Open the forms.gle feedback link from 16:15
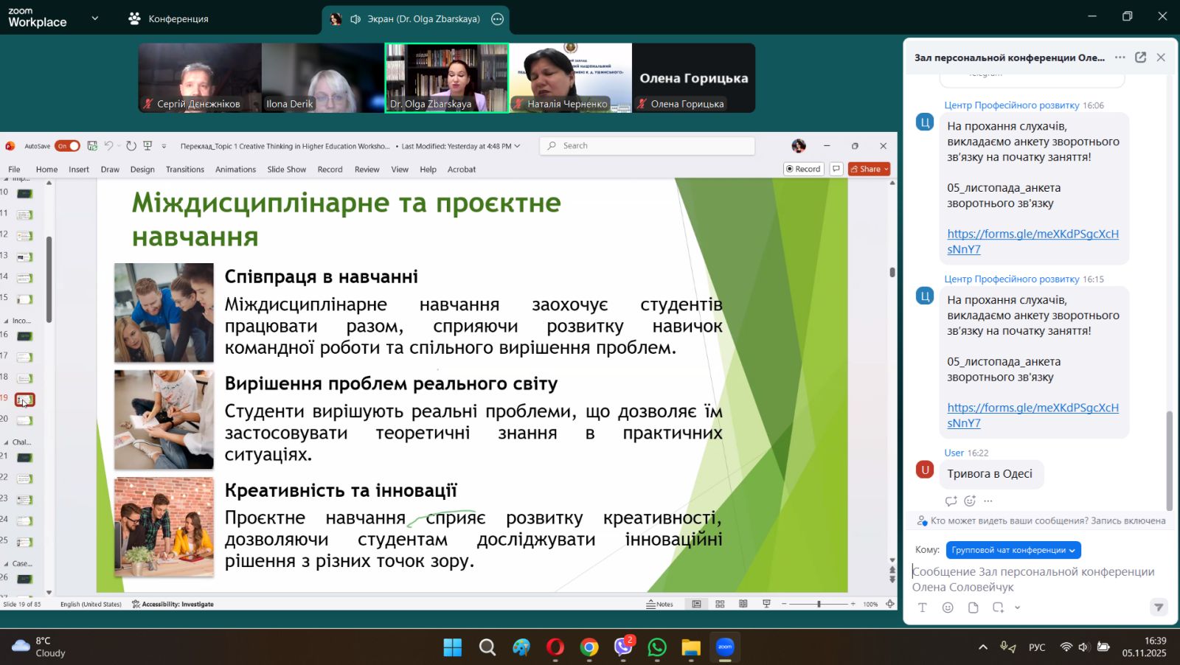Screen dimensions: 1180x665 (x=1032, y=415)
